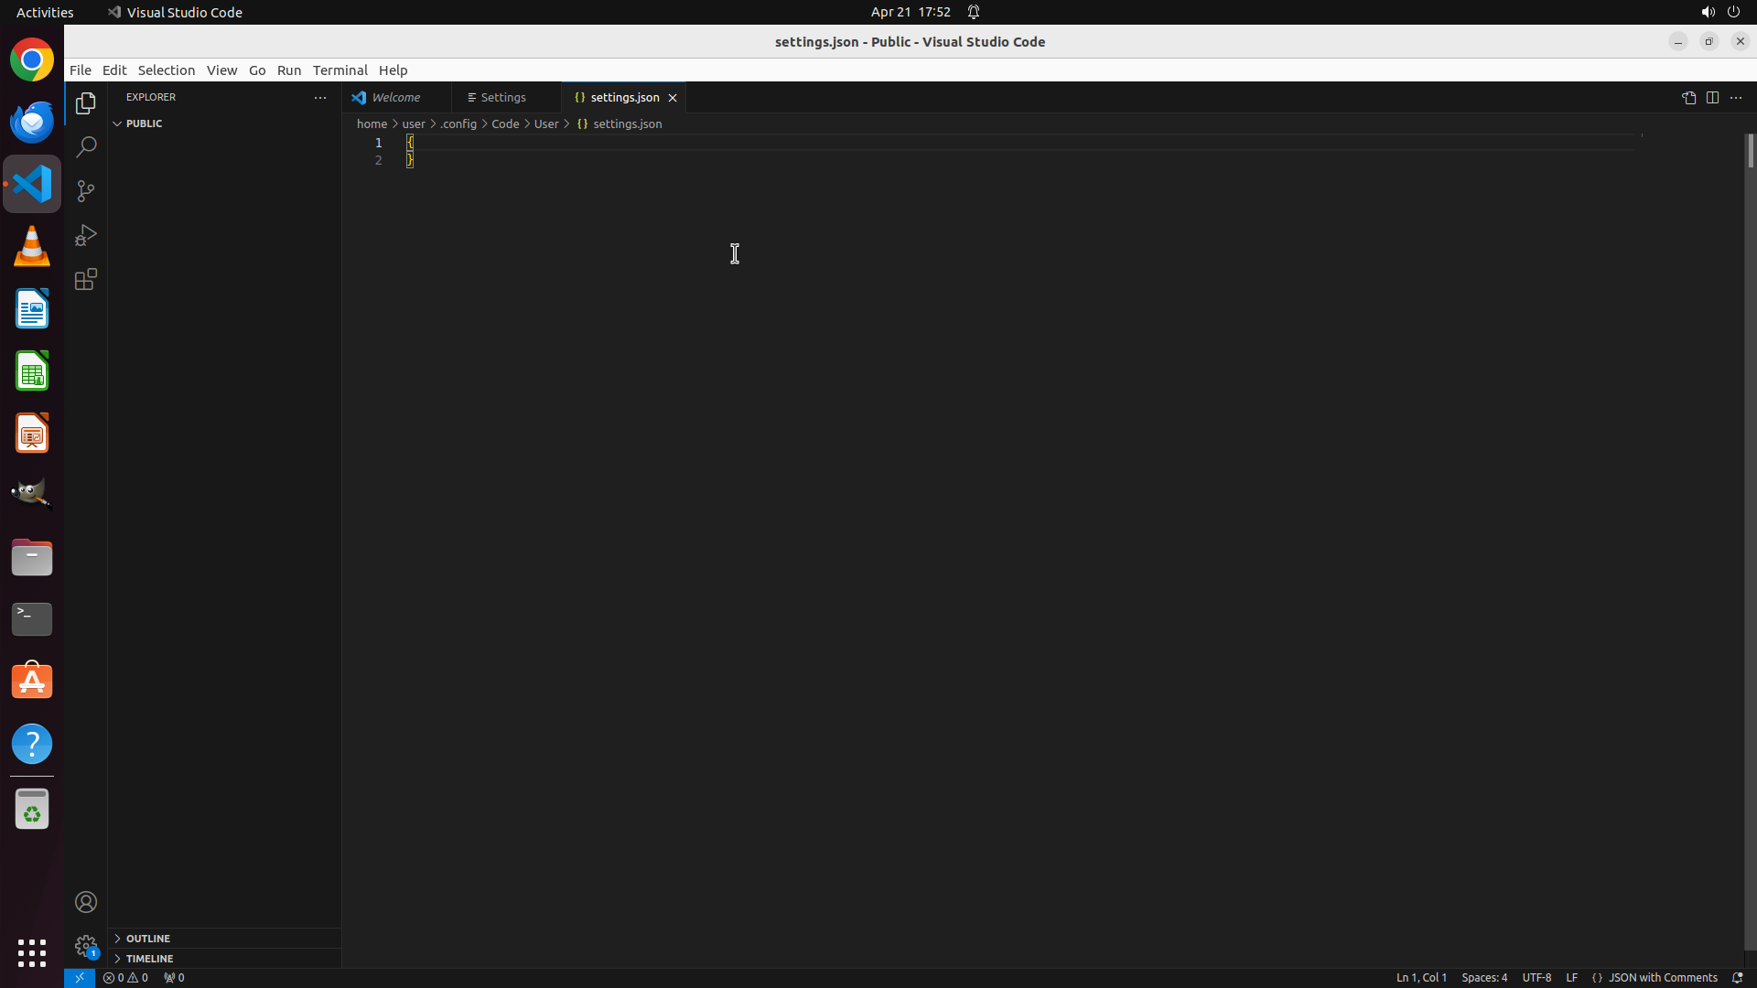
Task: Expand the OUTLINE section
Action: coord(147,939)
